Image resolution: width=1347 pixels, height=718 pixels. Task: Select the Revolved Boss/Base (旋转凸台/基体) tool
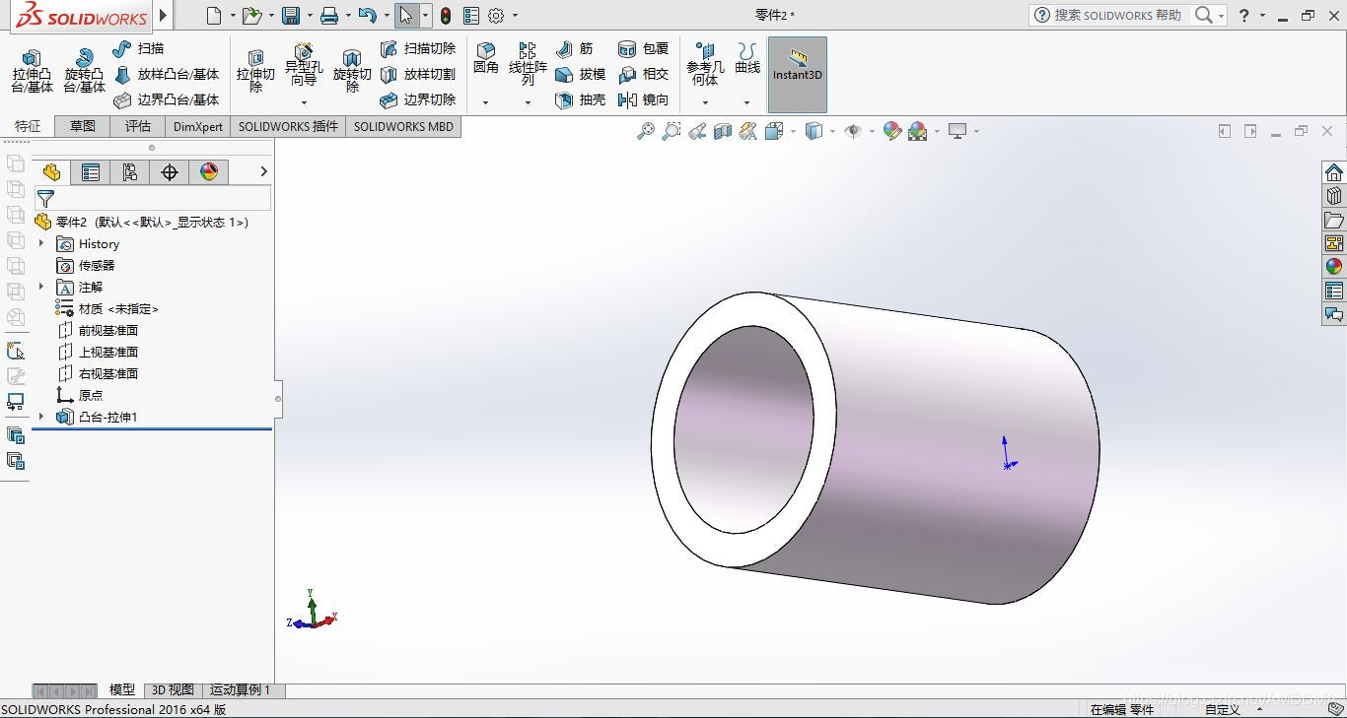click(84, 71)
